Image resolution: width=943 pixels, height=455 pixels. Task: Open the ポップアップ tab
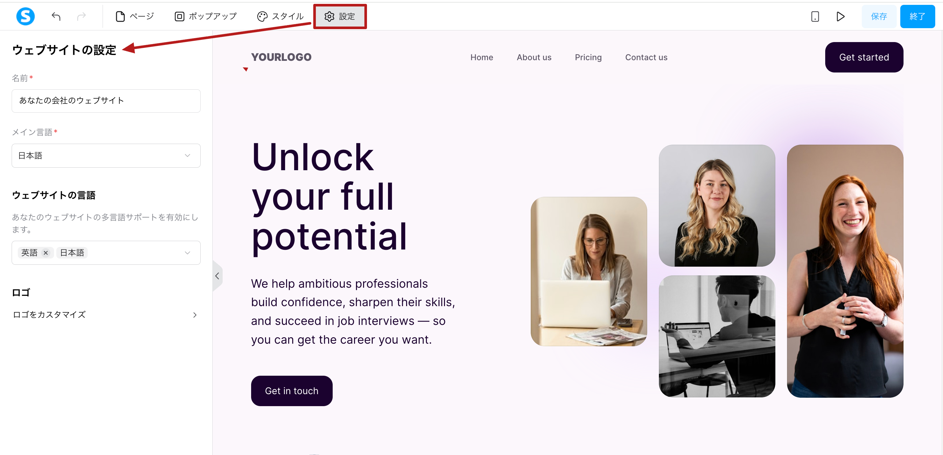click(206, 17)
